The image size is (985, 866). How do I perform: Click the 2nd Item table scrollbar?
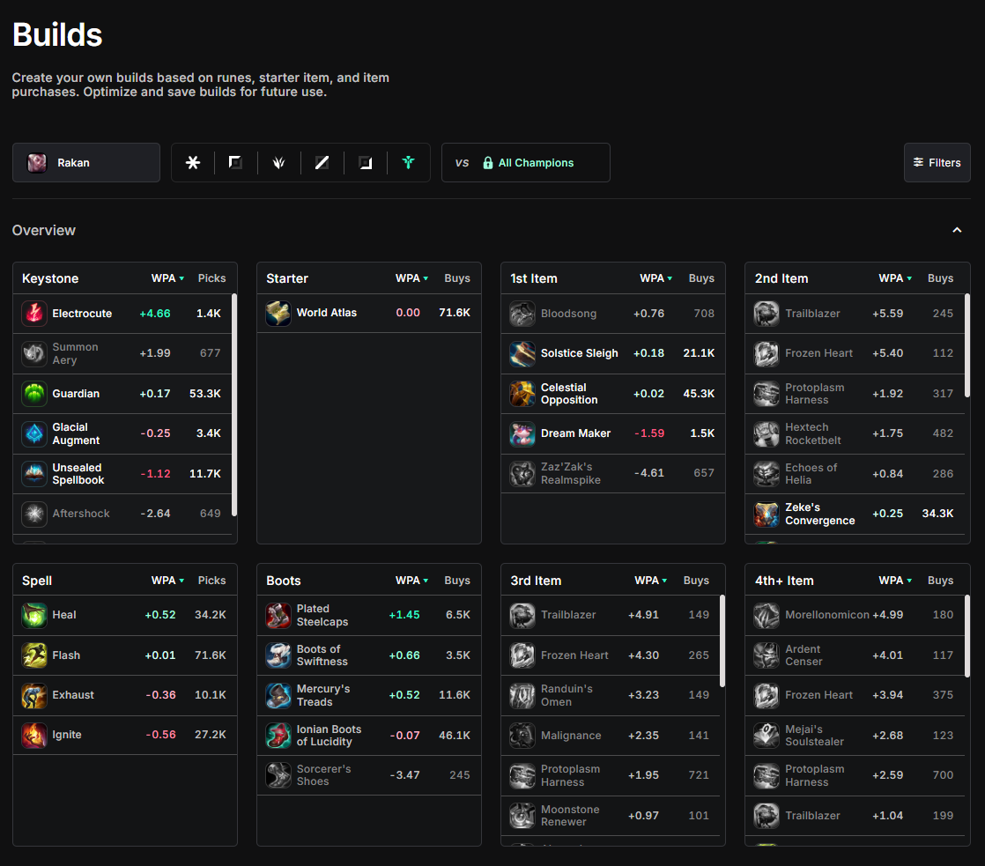[967, 345]
